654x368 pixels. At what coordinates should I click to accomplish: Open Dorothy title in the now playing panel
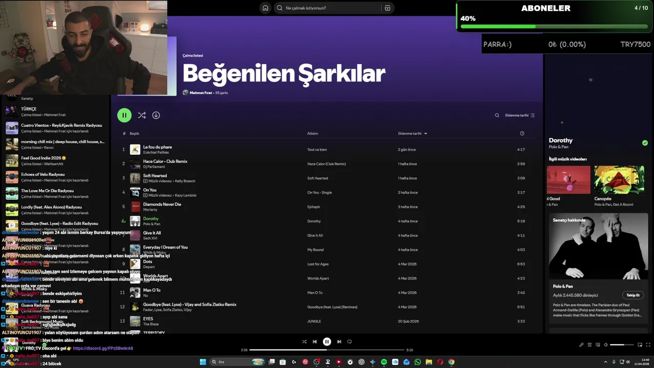(x=560, y=140)
